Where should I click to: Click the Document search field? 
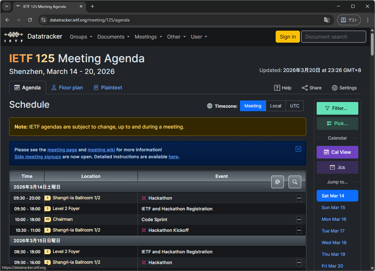333,37
